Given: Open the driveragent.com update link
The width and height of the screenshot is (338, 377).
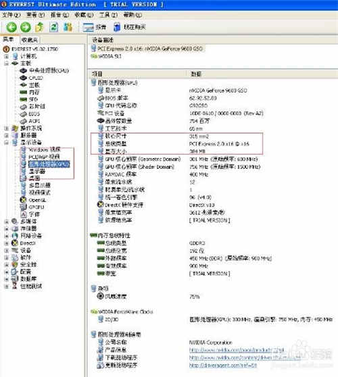Looking at the screenshot, I should click(223, 366).
